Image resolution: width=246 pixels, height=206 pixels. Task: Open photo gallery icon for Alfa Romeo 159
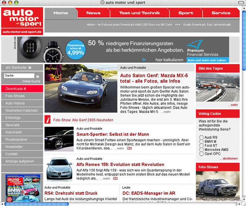pos(115,178)
